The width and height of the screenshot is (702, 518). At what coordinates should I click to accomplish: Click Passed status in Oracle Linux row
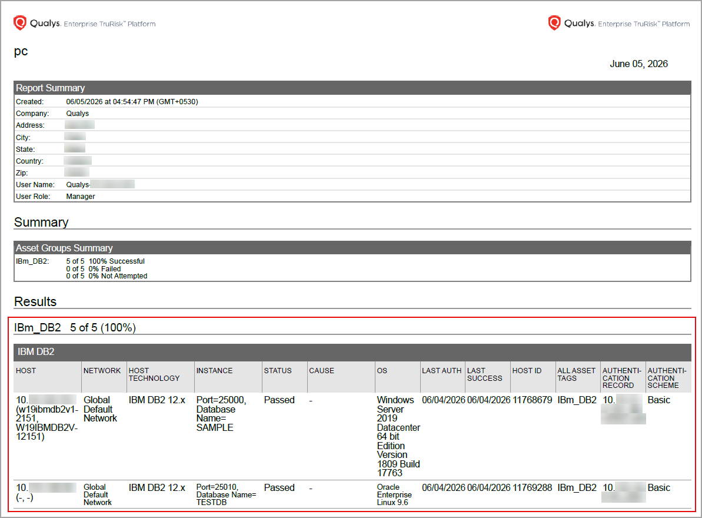pyautogui.click(x=280, y=487)
